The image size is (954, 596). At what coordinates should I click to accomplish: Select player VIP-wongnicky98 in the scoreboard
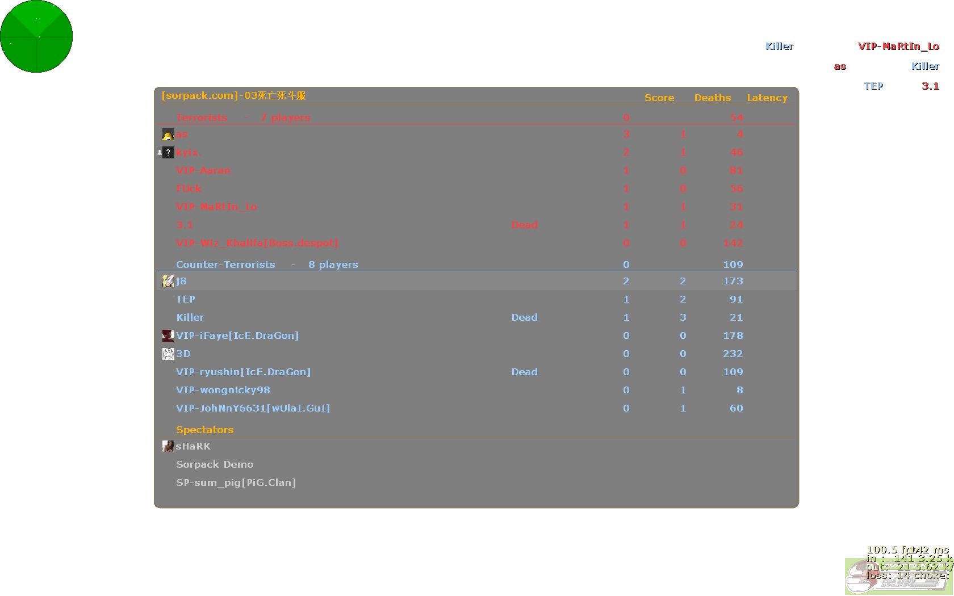click(x=223, y=390)
